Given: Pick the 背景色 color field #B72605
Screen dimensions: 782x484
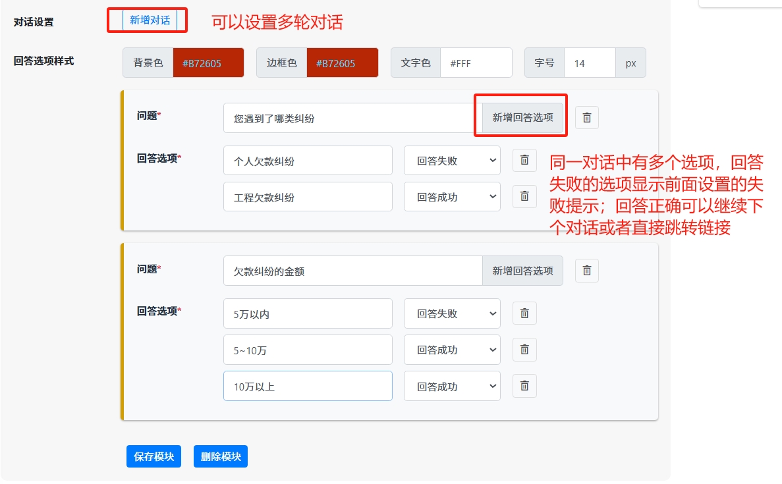Looking at the screenshot, I should 208,63.
